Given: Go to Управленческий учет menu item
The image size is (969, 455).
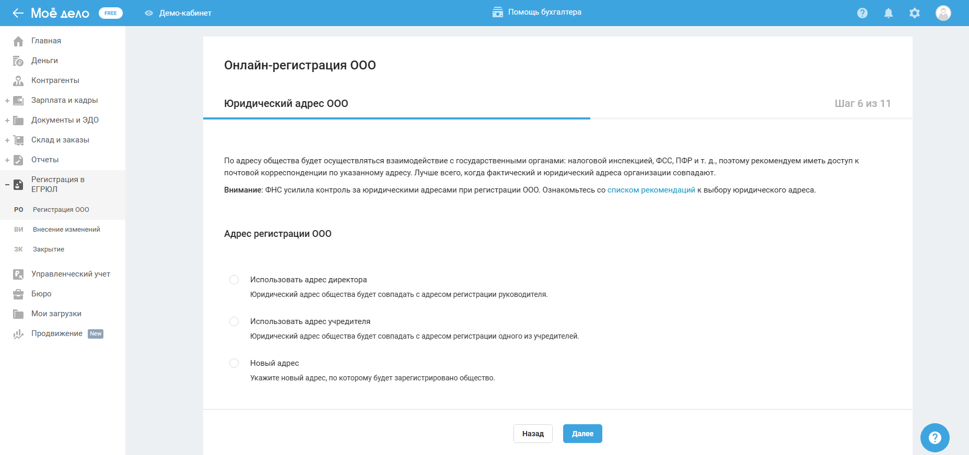Looking at the screenshot, I should click(71, 274).
